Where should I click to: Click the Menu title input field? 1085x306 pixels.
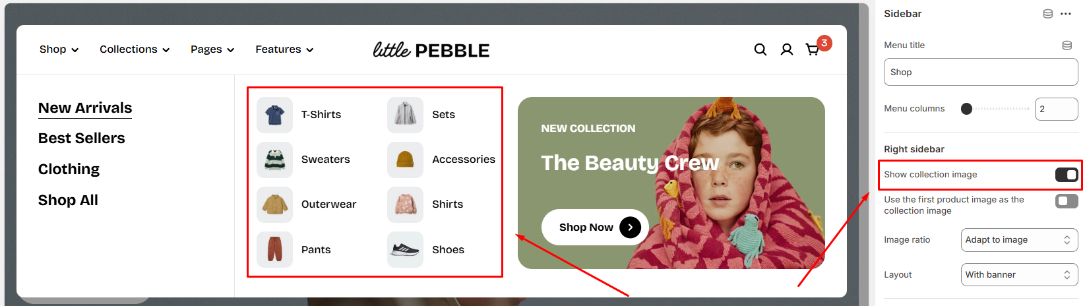click(980, 73)
